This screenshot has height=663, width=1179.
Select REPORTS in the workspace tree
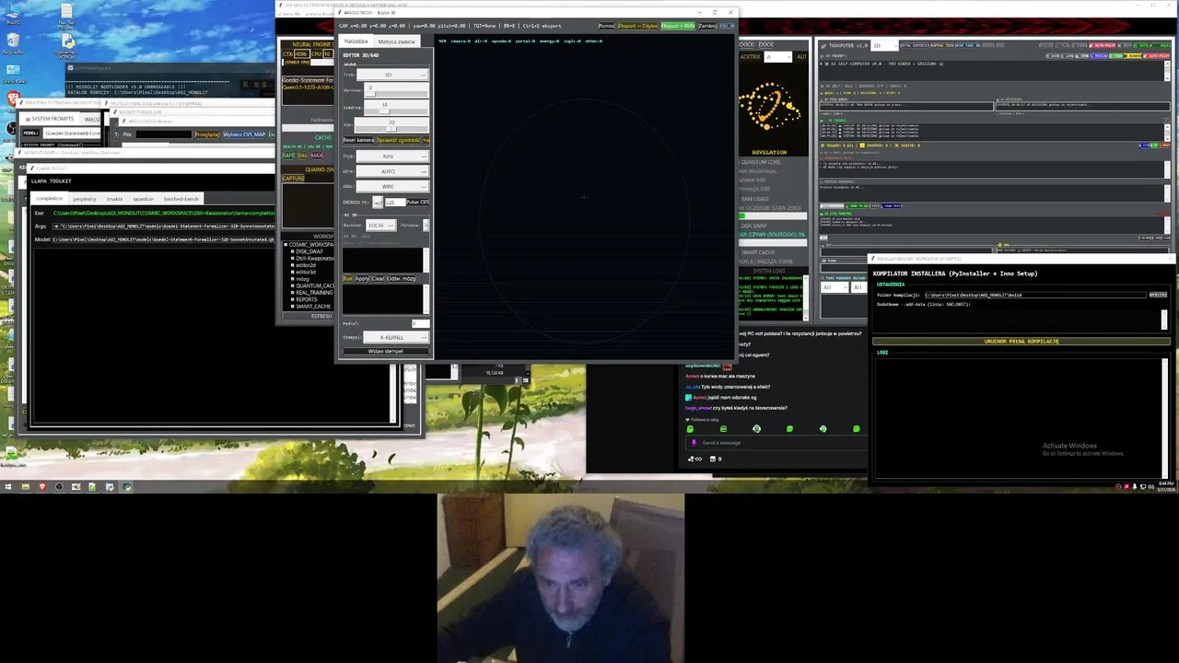(x=307, y=299)
